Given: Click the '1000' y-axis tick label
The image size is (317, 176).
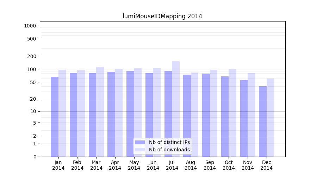Looking at the screenshot, I should click(30, 26).
